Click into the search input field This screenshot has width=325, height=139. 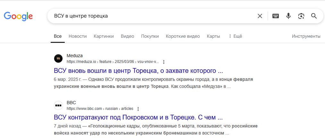(x=151, y=16)
